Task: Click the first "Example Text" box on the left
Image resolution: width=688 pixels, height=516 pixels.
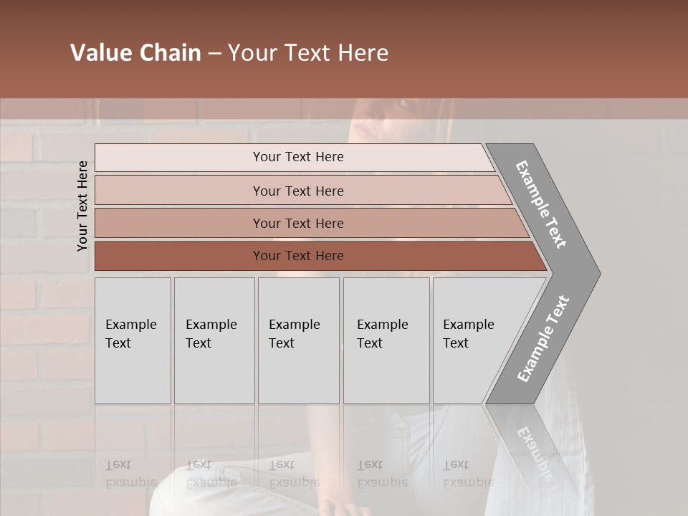Action: coord(133,340)
